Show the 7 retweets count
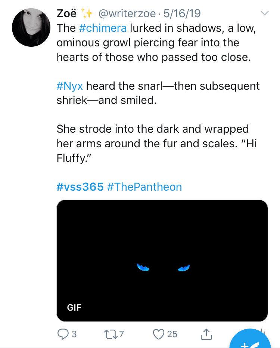The height and width of the screenshot is (348, 280). [121, 334]
